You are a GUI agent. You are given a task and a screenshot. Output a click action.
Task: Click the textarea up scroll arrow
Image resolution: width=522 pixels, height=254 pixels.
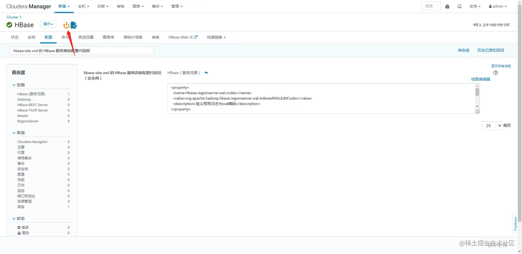477,86
